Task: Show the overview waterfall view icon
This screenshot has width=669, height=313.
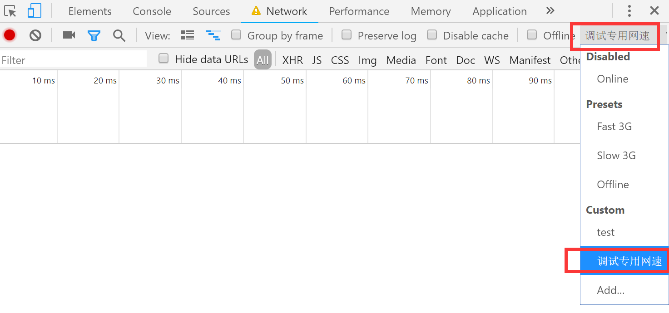Action: click(x=213, y=35)
